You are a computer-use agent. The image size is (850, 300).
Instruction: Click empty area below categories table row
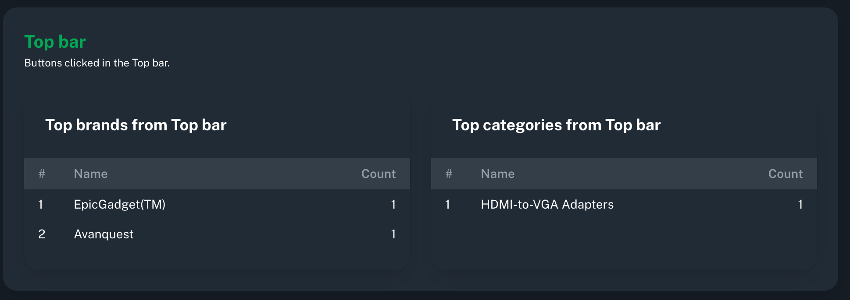coord(624,243)
